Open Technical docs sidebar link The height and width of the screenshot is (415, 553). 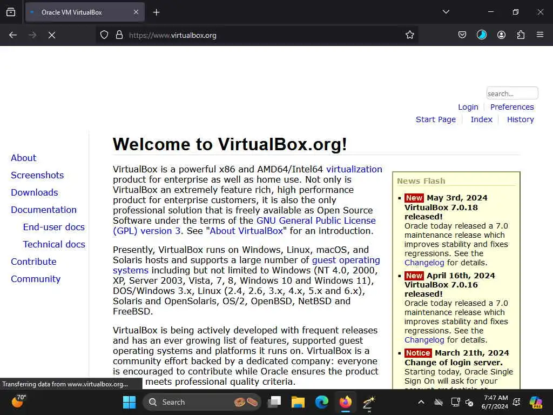(x=54, y=244)
